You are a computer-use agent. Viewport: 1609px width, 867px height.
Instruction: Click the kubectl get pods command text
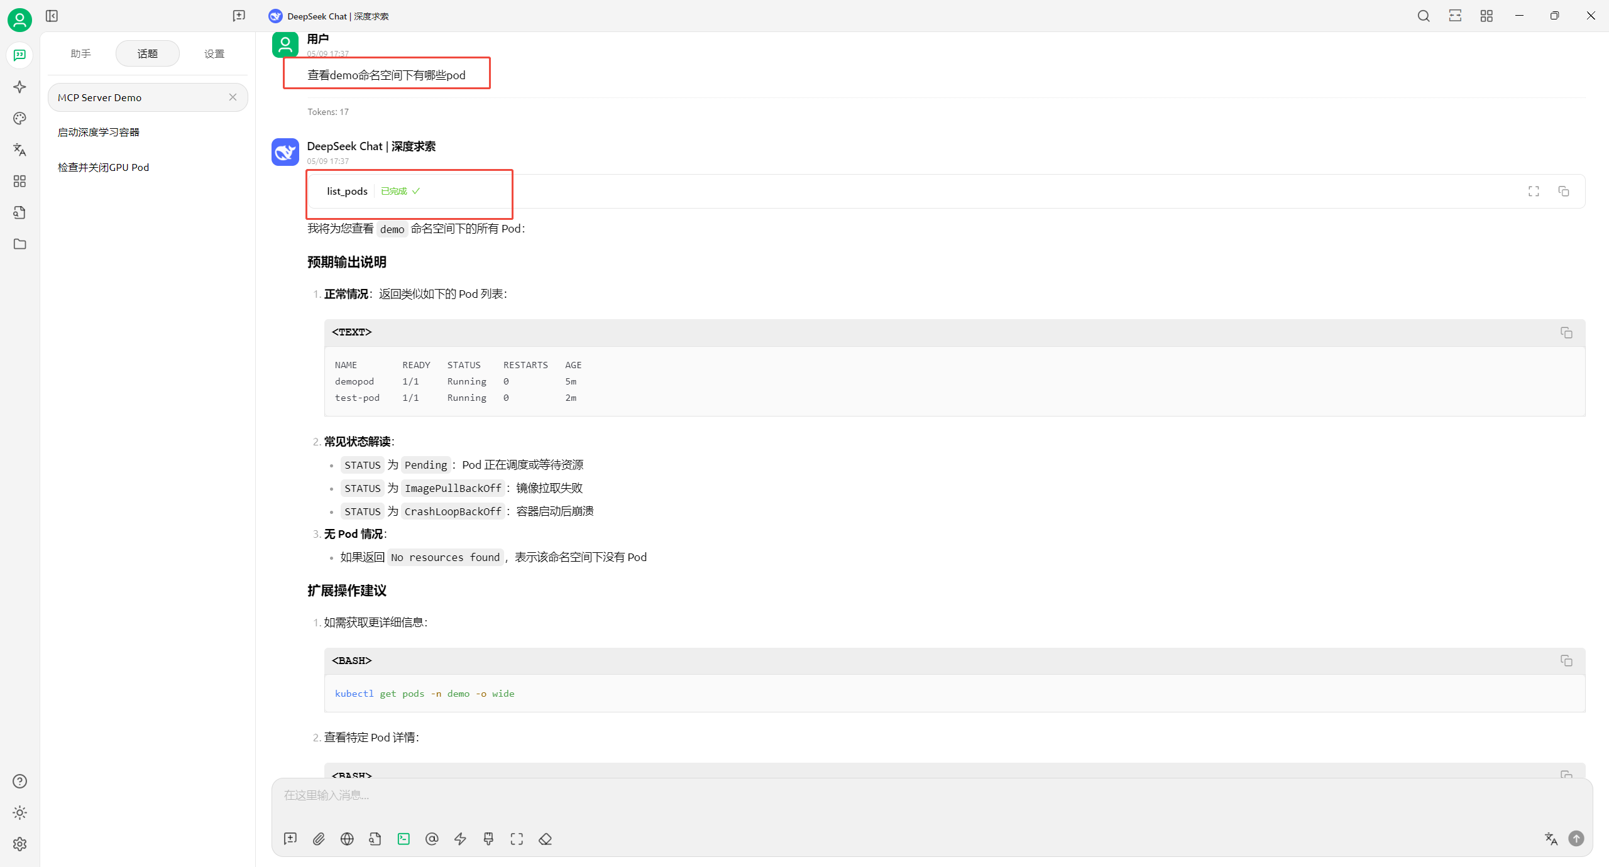tap(424, 694)
